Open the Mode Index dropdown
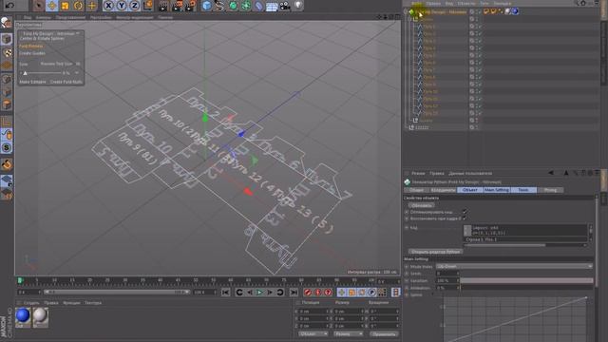The height and width of the screenshot is (342, 608). [x=514, y=266]
